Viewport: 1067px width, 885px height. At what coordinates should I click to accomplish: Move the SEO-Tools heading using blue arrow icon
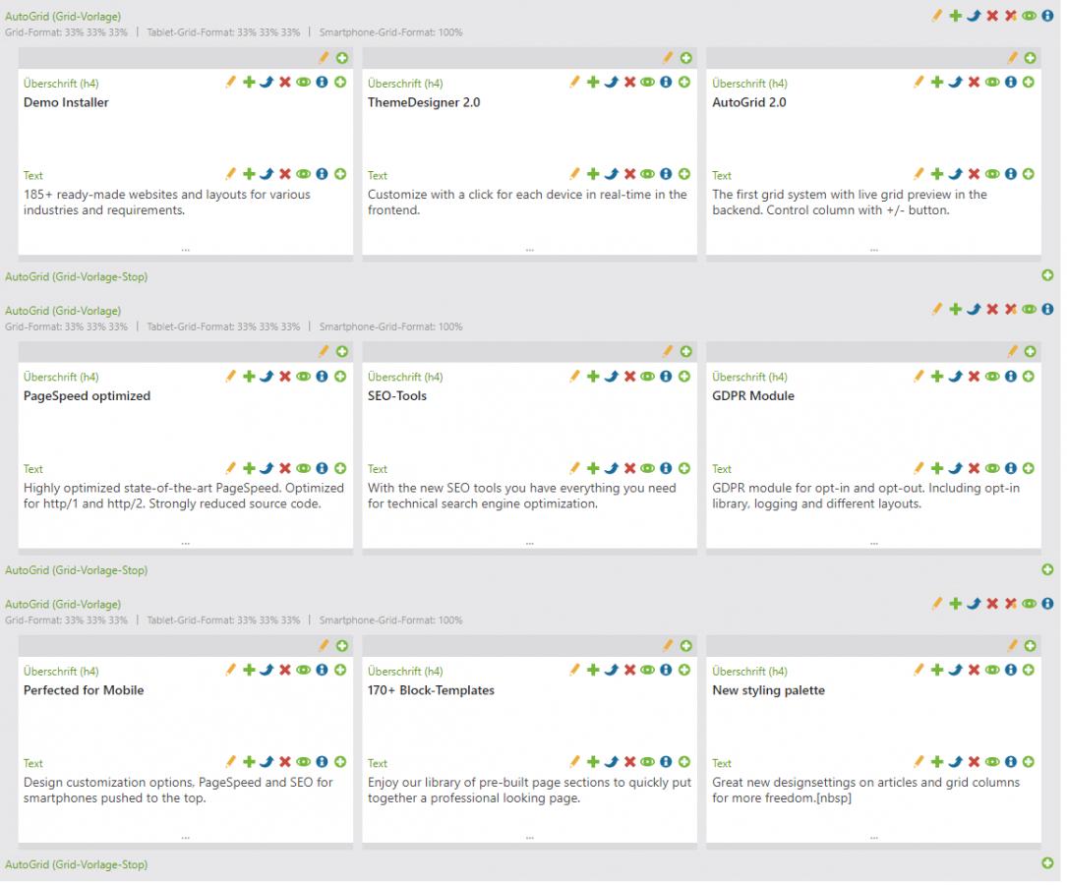pyautogui.click(x=611, y=377)
